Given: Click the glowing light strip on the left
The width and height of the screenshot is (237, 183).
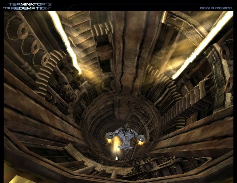Looking at the screenshot, I should point(65,39).
